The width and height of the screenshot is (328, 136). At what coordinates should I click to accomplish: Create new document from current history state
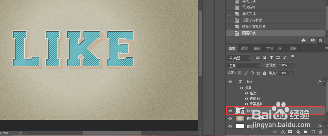304,40
